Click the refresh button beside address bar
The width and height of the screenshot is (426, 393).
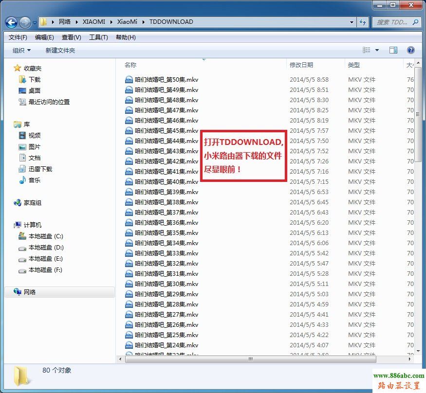click(363, 22)
